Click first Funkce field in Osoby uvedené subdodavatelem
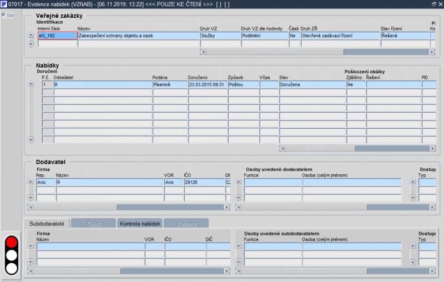This screenshot has height=282, width=444. (273, 246)
